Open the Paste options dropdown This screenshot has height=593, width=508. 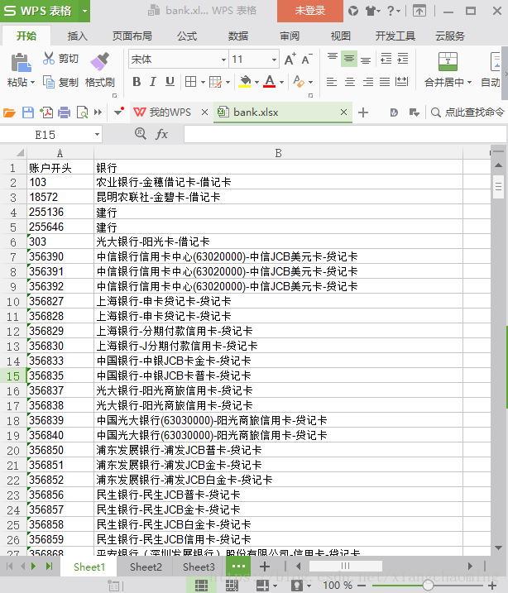(x=32, y=82)
